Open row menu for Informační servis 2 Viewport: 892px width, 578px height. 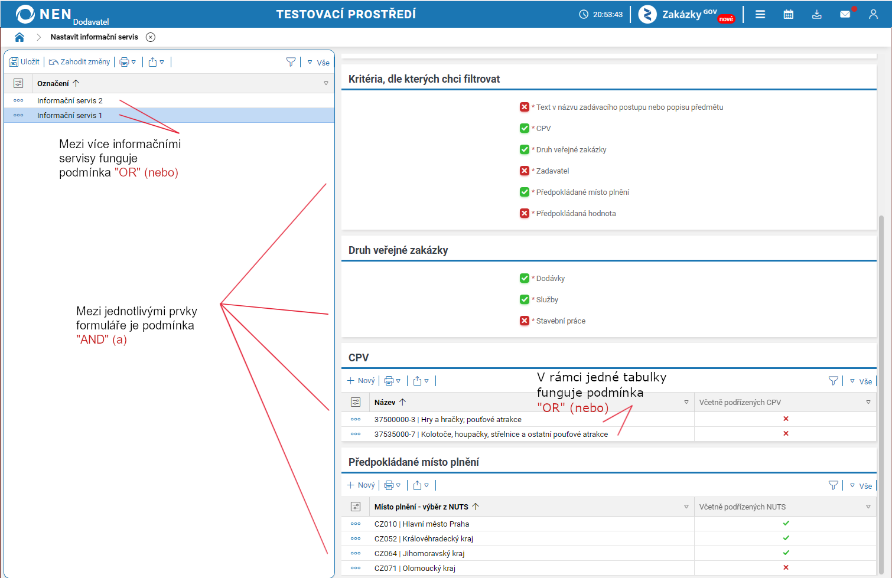(x=18, y=100)
